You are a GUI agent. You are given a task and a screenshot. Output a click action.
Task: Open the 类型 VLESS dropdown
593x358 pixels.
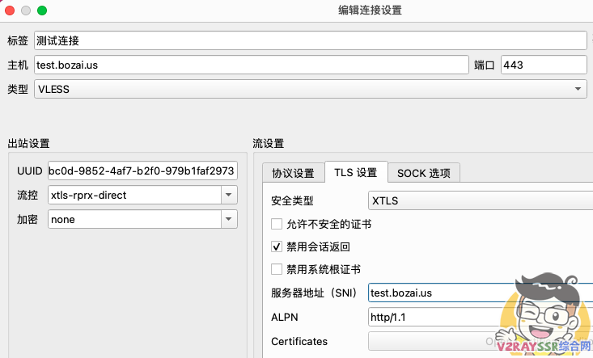pos(310,89)
